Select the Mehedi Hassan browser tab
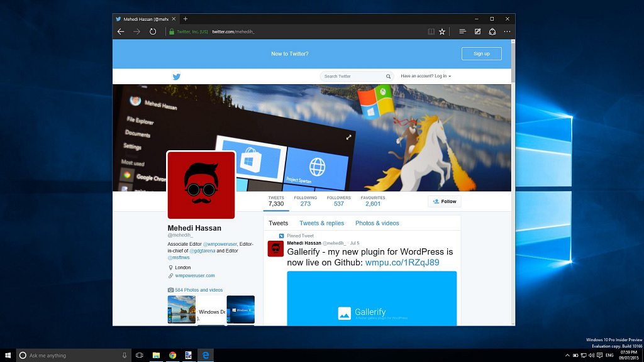 [x=146, y=19]
